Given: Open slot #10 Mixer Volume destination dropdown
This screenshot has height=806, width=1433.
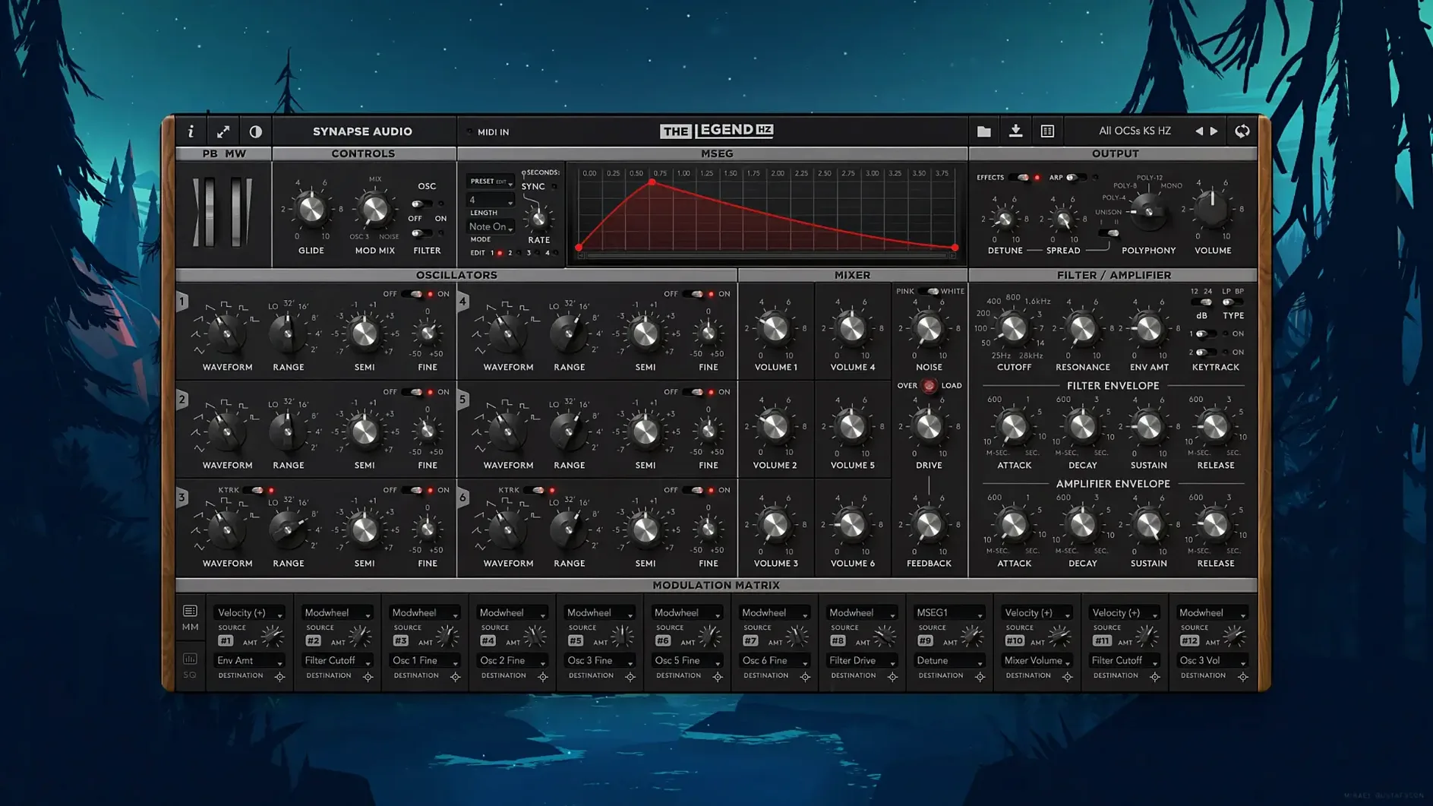Looking at the screenshot, I should [x=1037, y=661].
